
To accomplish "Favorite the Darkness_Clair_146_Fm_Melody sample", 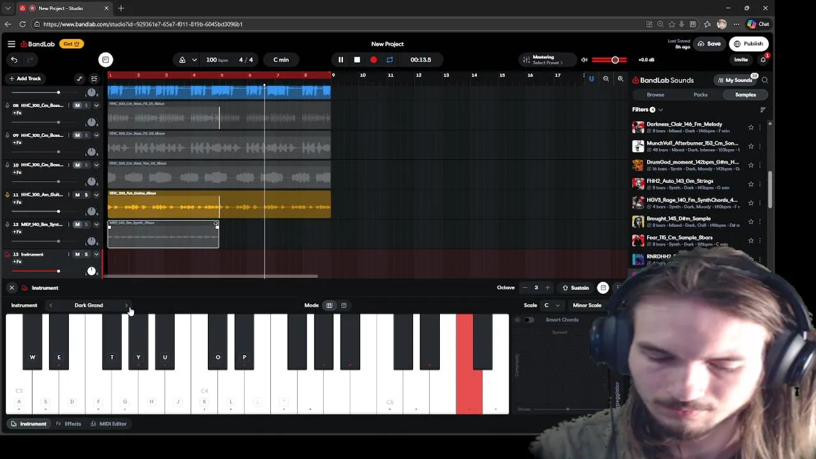I will pyautogui.click(x=751, y=127).
